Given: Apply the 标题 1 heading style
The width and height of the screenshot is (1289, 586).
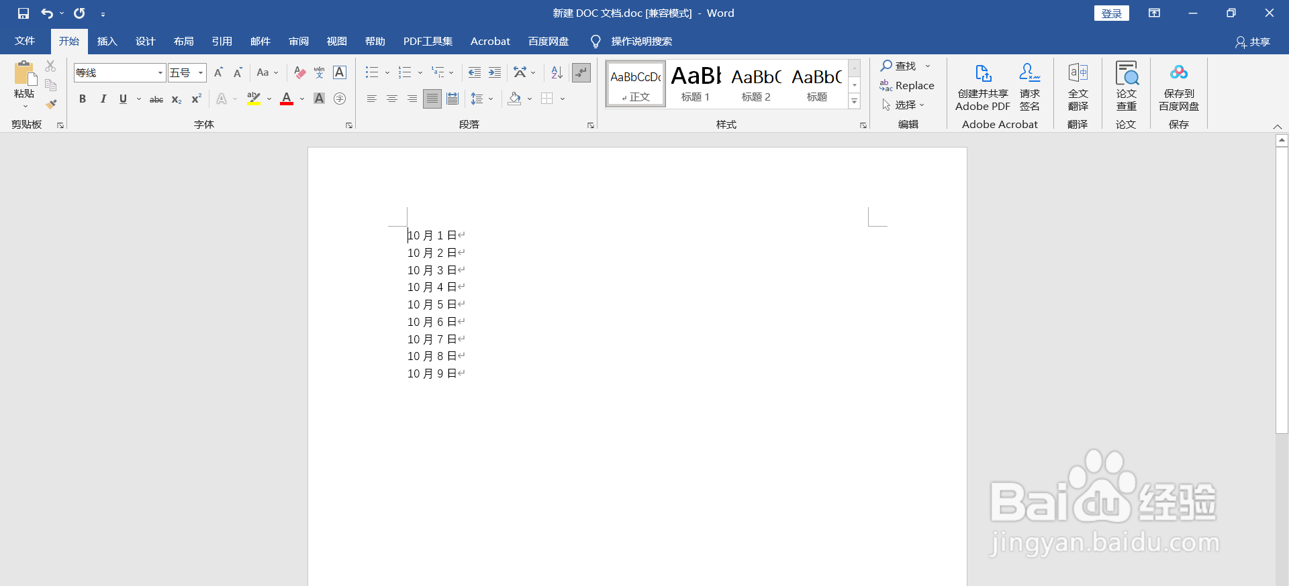Looking at the screenshot, I should point(696,83).
